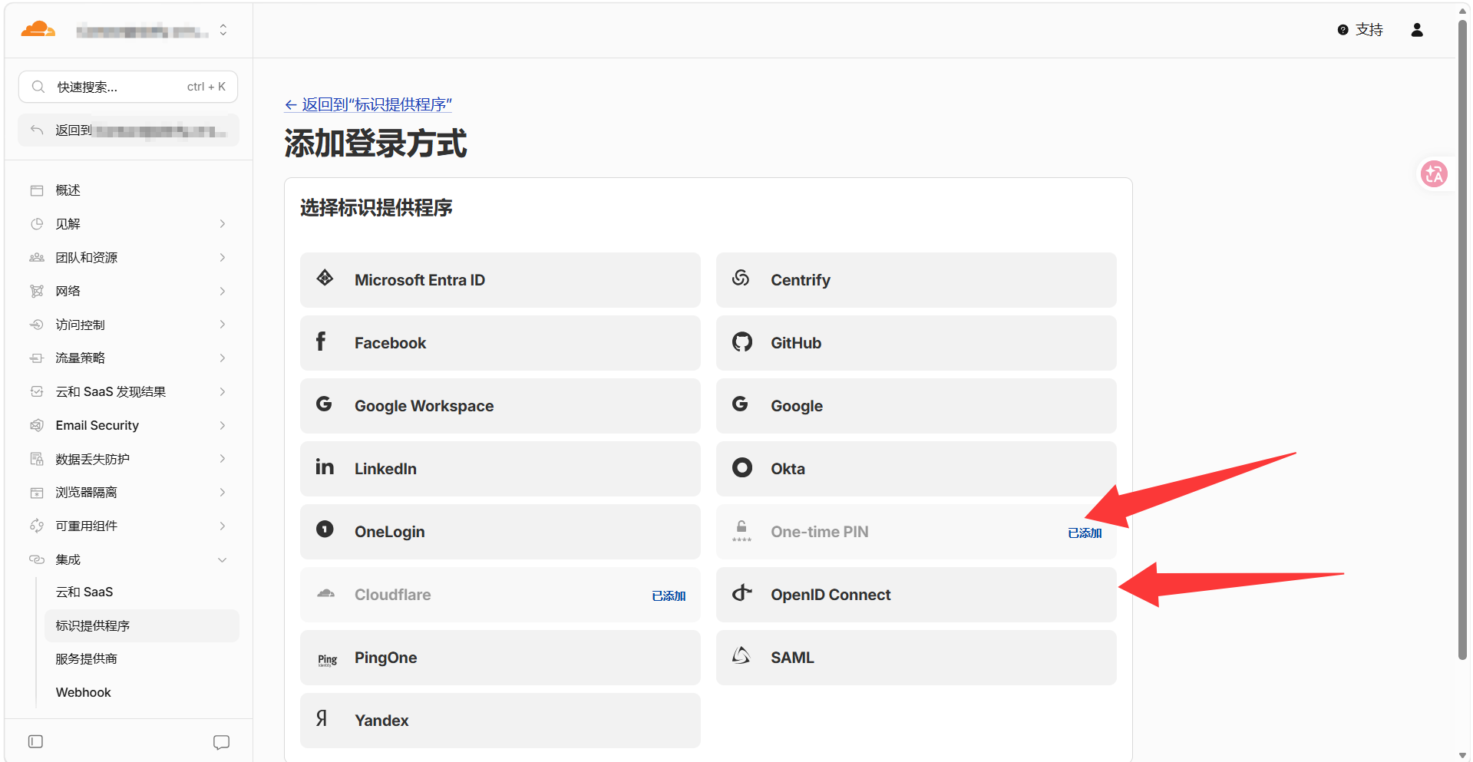
Task: Click the 数据丢失防护 icon
Action: 37,459
